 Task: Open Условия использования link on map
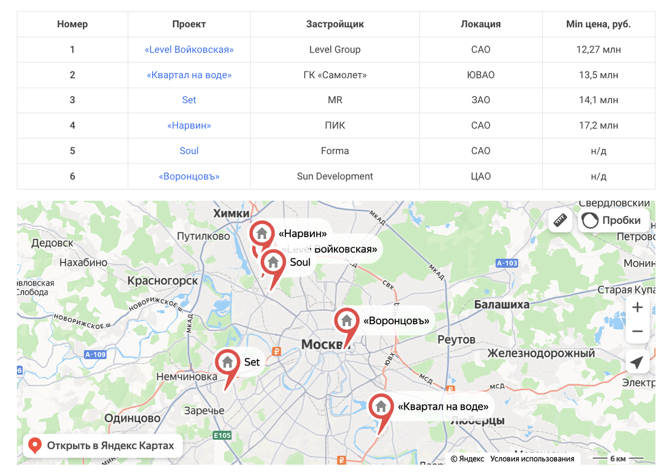pyautogui.click(x=532, y=459)
